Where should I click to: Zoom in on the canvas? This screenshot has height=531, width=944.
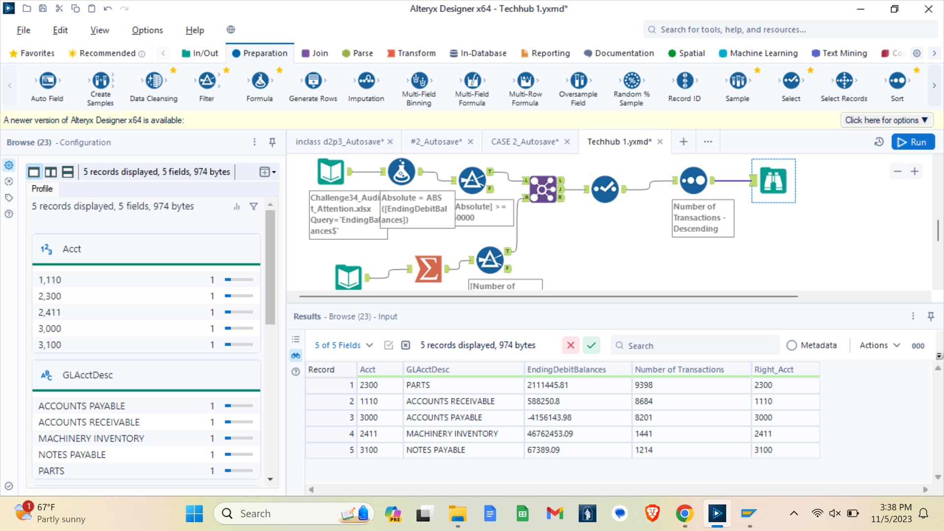click(914, 172)
